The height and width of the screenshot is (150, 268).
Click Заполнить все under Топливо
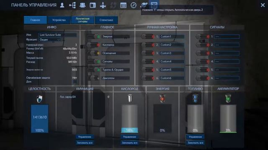(195, 142)
